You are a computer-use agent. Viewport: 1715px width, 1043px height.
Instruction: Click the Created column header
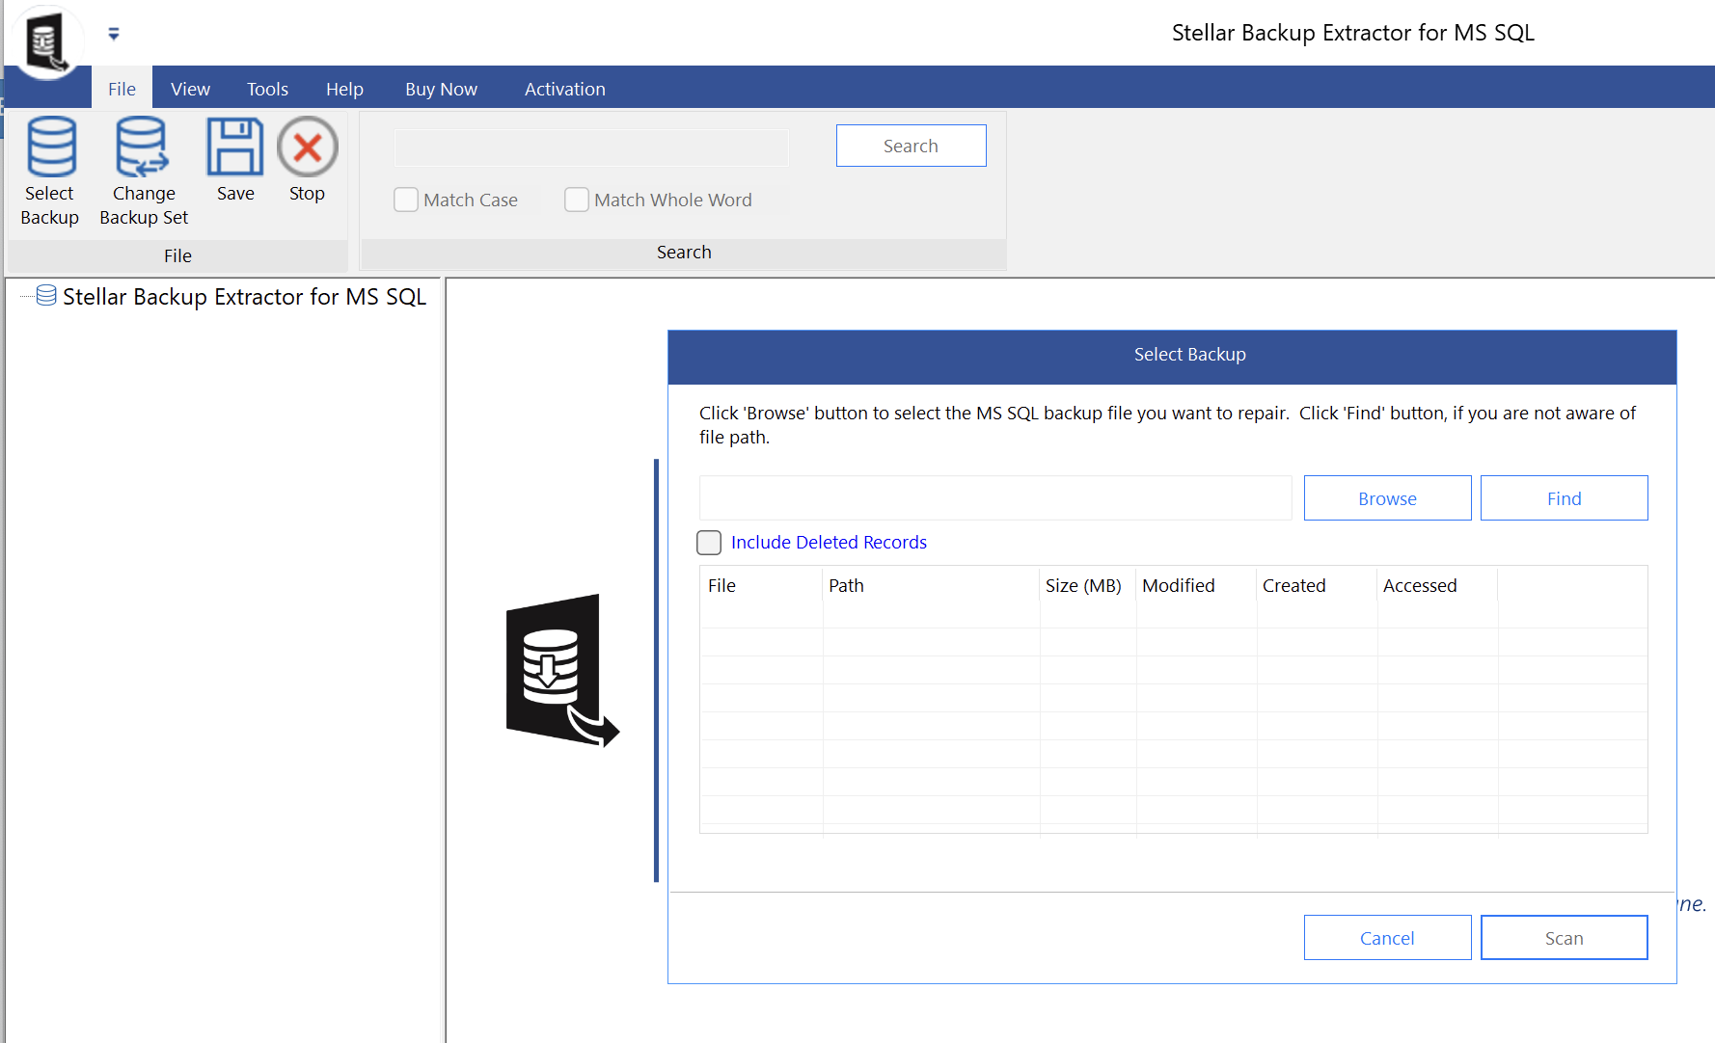pos(1317,585)
